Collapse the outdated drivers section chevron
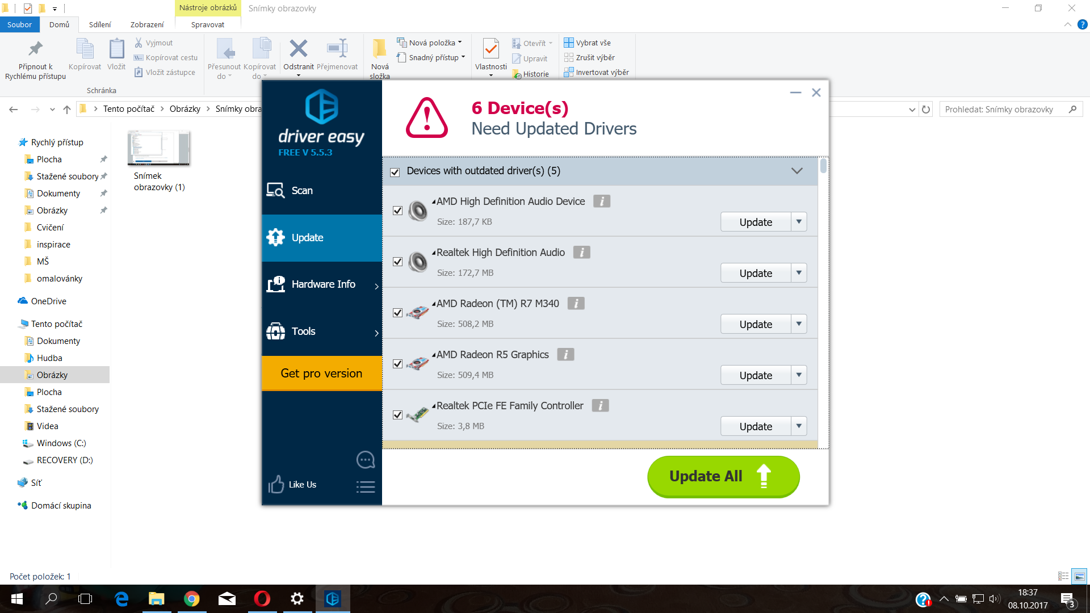The width and height of the screenshot is (1090, 613). click(796, 171)
